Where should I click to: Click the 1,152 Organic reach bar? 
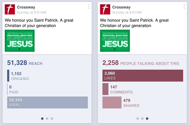8,75
